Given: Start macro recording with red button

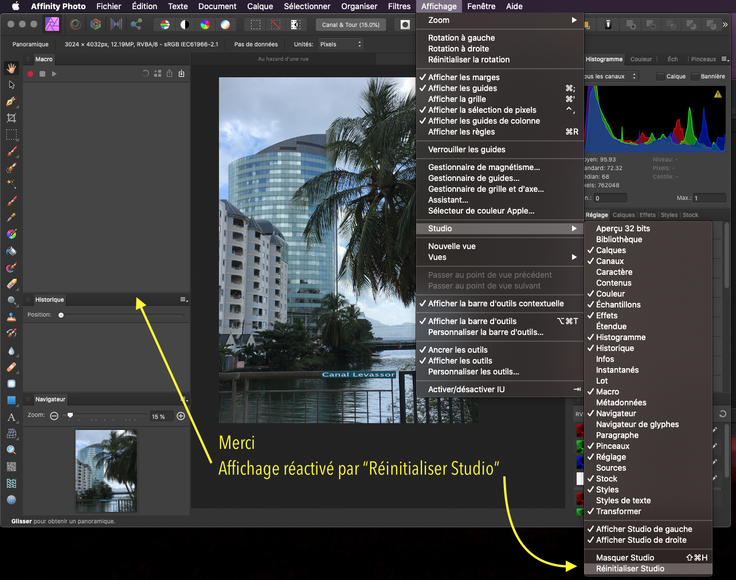Looking at the screenshot, I should coord(30,74).
